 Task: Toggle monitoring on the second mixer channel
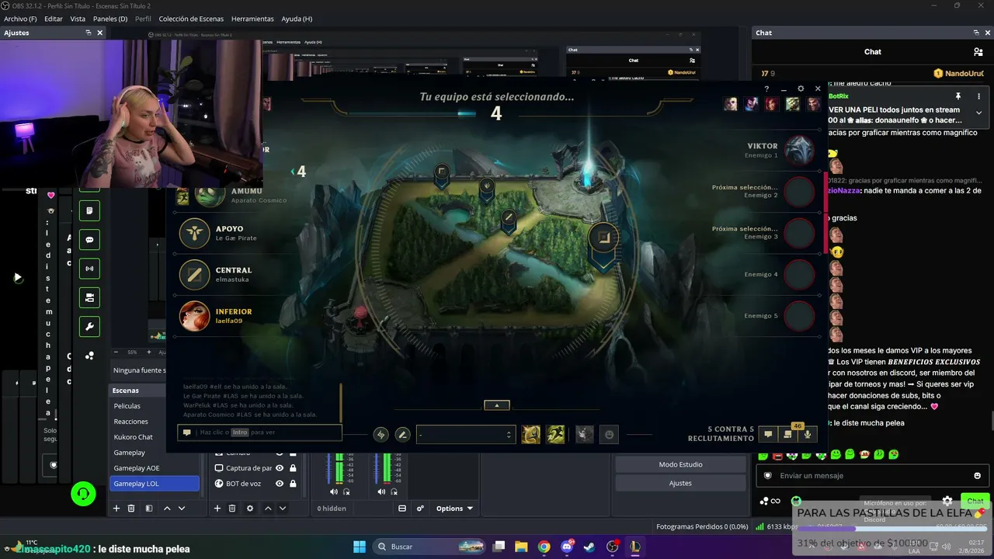coord(394,491)
